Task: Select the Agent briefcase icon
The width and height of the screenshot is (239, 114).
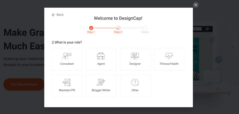Action: (101, 56)
